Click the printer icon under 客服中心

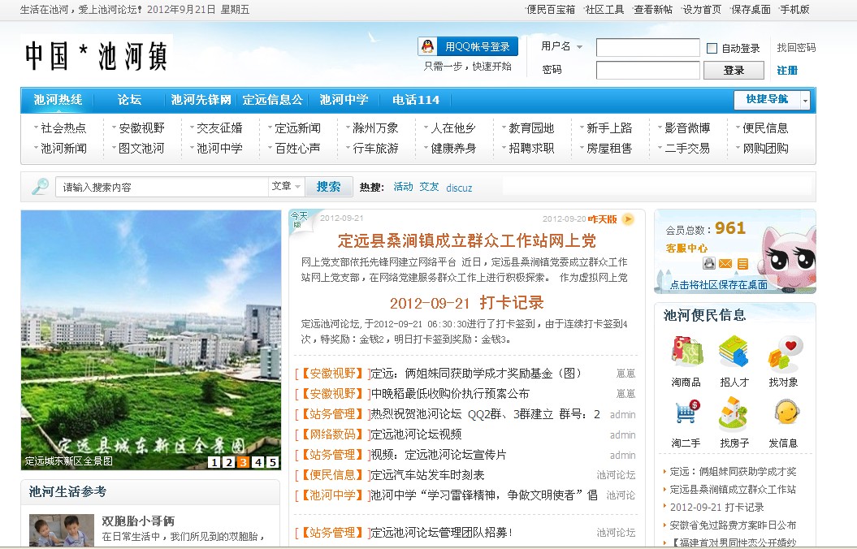[709, 263]
